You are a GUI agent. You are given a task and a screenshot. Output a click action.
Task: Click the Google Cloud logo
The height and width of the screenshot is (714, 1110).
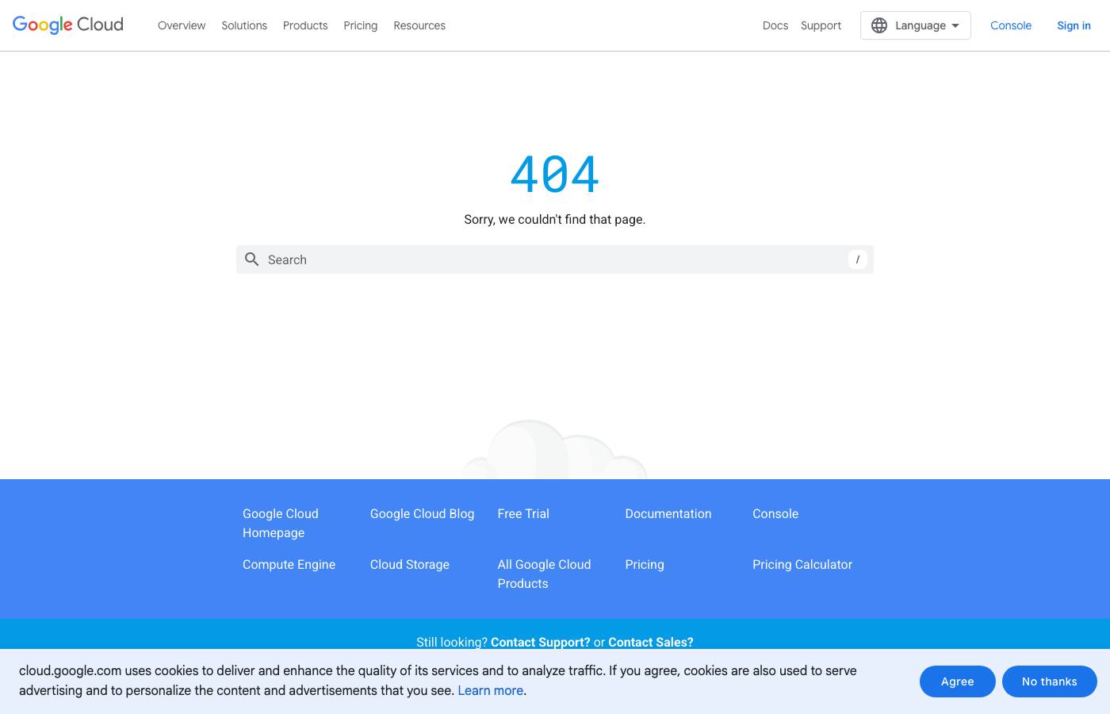(x=68, y=25)
